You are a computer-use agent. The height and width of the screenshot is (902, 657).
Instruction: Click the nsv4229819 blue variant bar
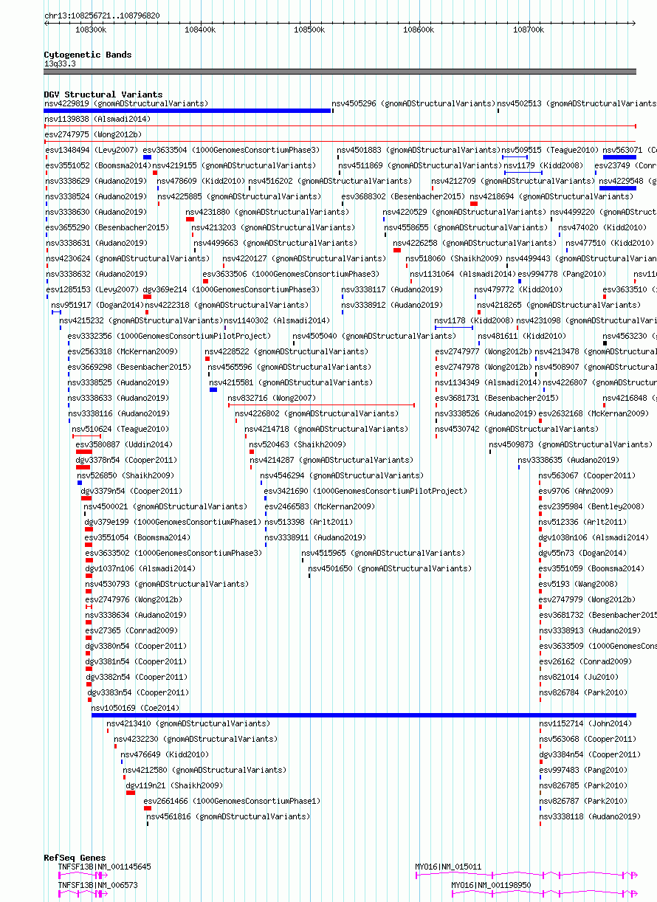click(x=188, y=111)
